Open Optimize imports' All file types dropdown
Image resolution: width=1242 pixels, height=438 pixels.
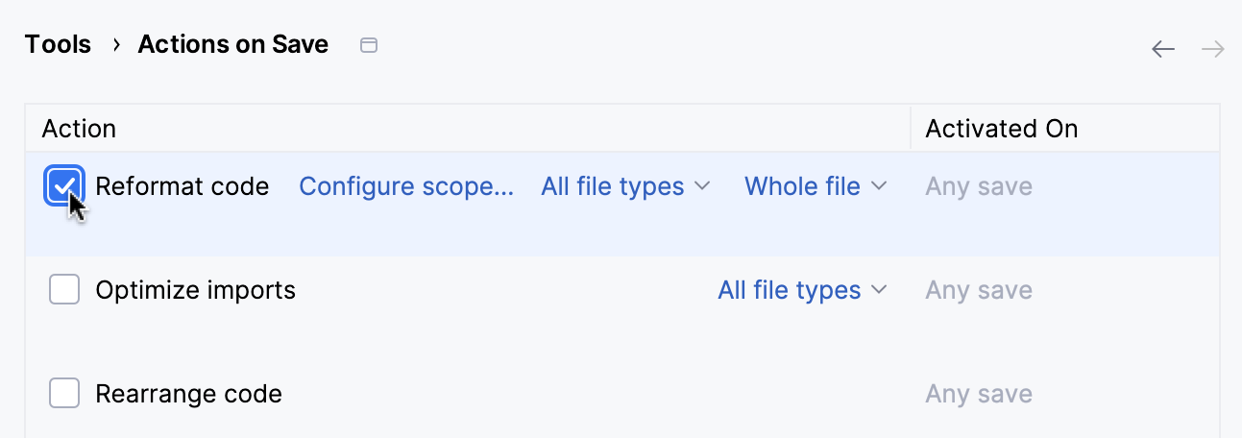tap(801, 290)
